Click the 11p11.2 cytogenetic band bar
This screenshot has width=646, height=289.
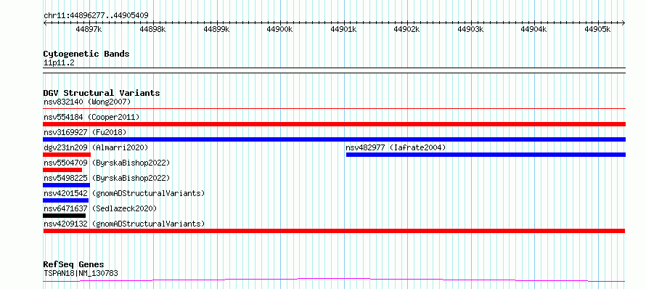[334, 70]
